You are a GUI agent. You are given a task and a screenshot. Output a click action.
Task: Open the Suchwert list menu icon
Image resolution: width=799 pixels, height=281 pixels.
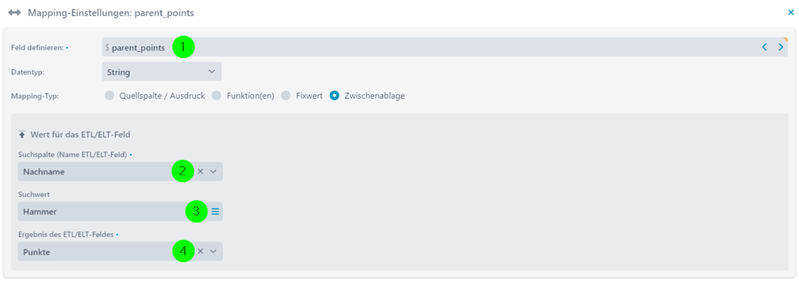pos(215,212)
